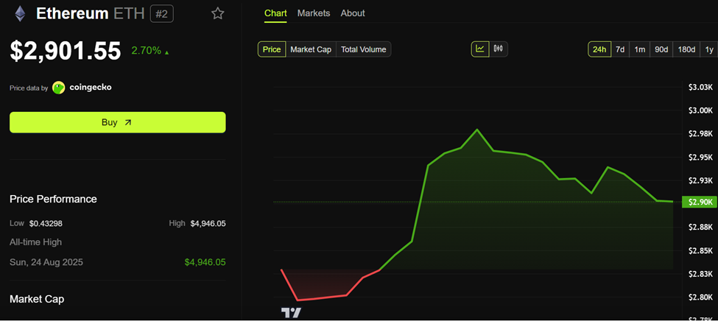Click the Low $0.43298 value
The width and height of the screenshot is (718, 321).
pyautogui.click(x=46, y=224)
